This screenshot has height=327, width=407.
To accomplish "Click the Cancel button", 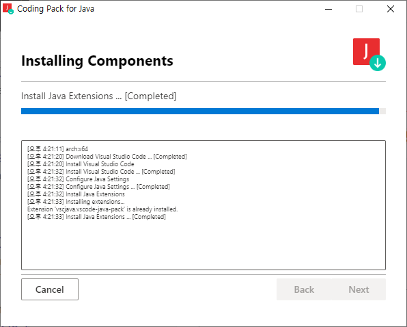I will 50,289.
